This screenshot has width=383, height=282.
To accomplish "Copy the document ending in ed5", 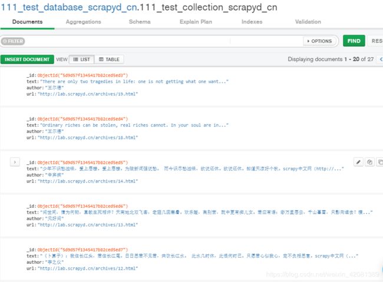I will click(x=369, y=162).
